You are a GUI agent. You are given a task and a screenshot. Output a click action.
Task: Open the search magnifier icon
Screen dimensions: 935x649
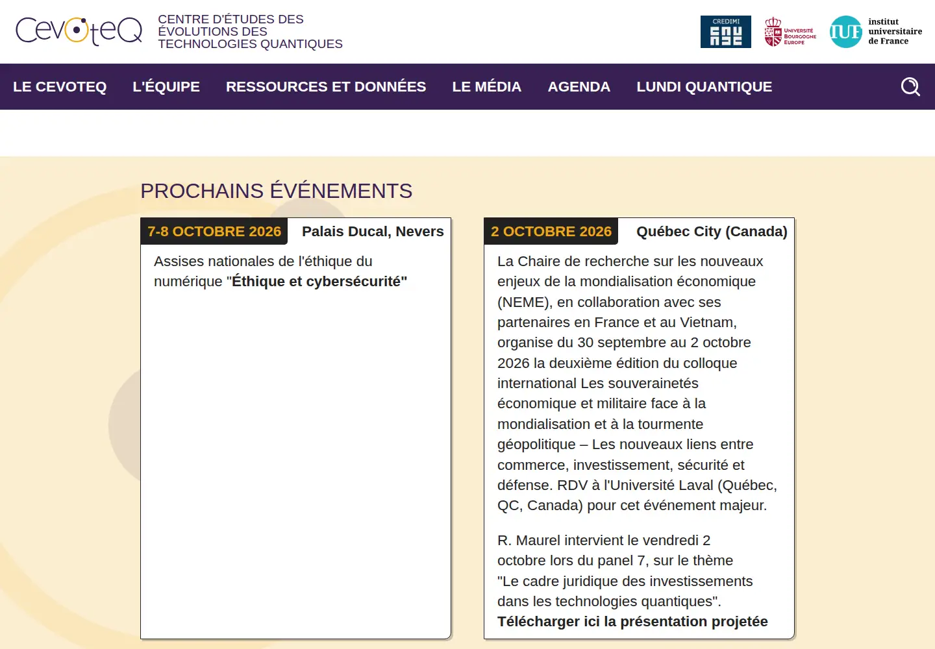910,86
